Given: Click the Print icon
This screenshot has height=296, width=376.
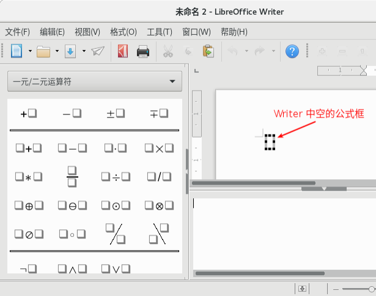Looking at the screenshot, I should [x=143, y=51].
